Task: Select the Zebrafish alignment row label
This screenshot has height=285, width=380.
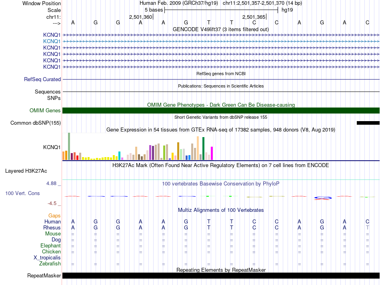Action: click(50, 264)
